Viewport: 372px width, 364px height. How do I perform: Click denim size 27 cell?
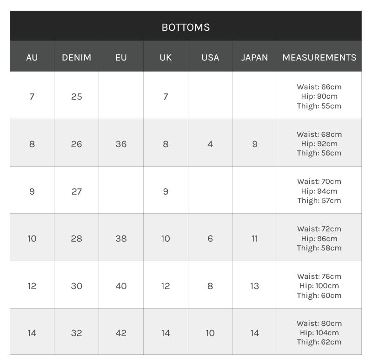(x=77, y=191)
